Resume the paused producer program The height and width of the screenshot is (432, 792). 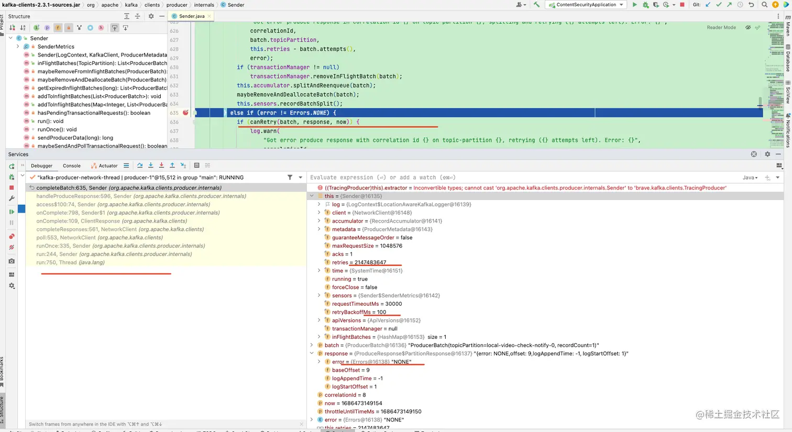click(x=12, y=210)
